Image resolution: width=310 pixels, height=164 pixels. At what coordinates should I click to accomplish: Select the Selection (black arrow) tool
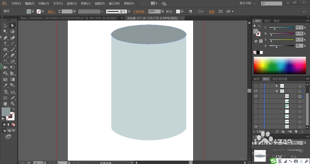pyautogui.click(x=5, y=25)
